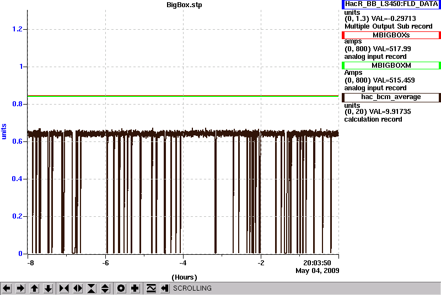
Task: Click the plus toolbar button
Action: (x=135, y=288)
